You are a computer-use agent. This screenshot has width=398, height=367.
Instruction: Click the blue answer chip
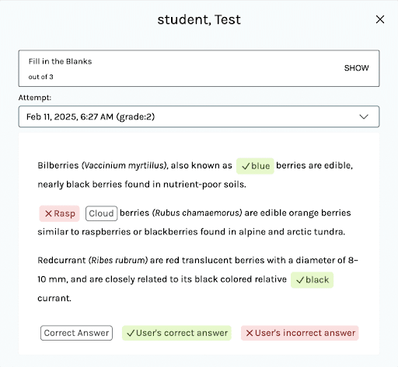[x=255, y=166]
